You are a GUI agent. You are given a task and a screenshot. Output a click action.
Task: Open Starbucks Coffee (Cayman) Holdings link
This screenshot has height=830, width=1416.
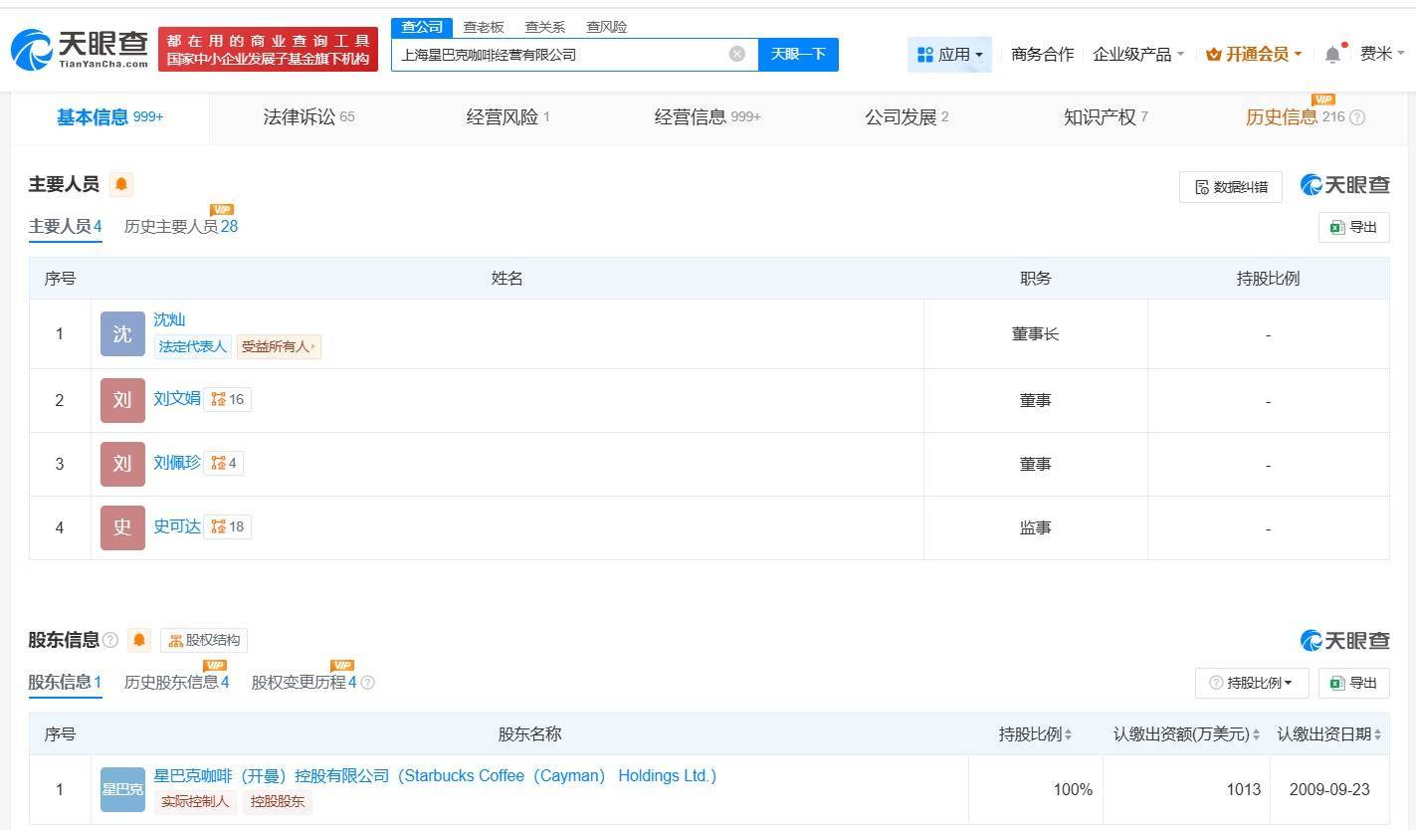click(x=435, y=775)
